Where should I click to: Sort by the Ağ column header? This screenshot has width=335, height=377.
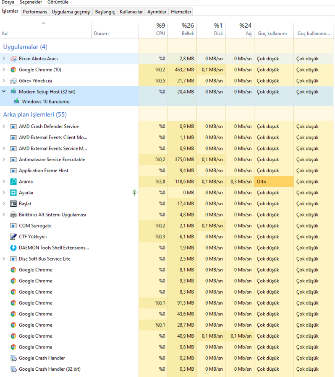pyautogui.click(x=240, y=30)
